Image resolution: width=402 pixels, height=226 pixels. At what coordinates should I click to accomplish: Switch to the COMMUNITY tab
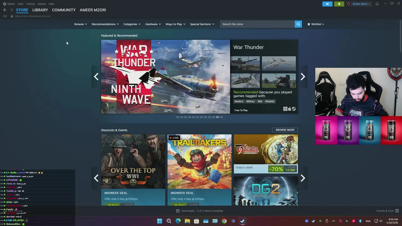tap(64, 10)
